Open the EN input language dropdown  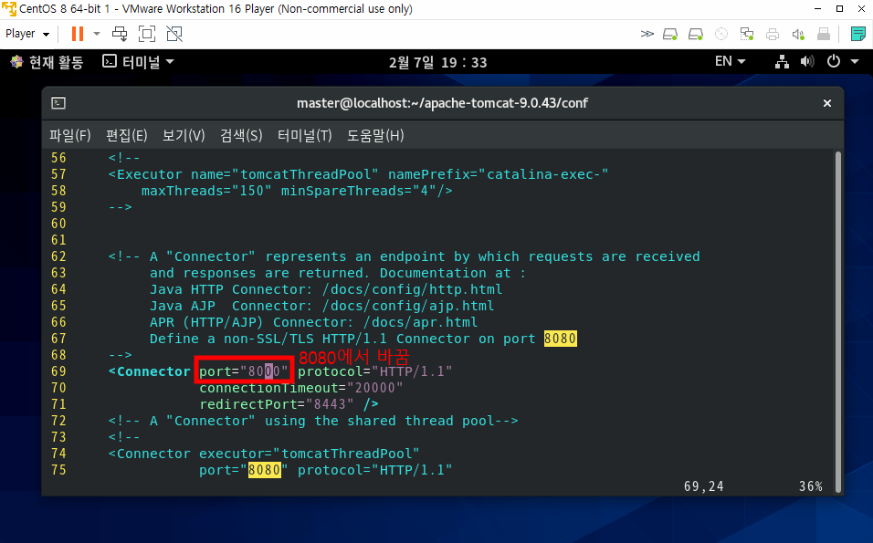point(730,61)
